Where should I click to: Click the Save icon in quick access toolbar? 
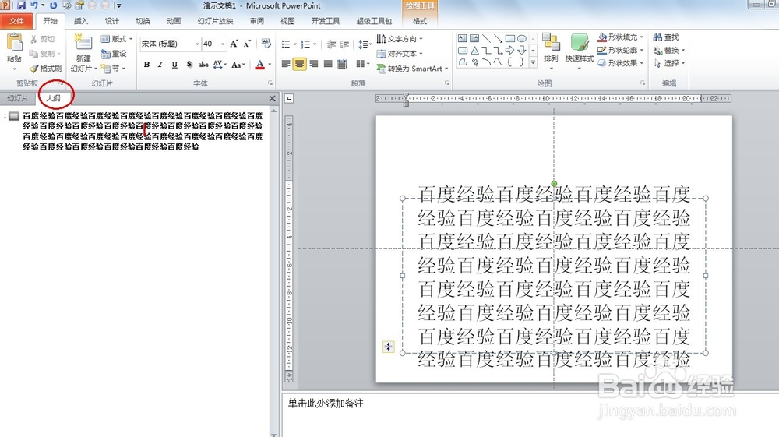(x=21, y=5)
